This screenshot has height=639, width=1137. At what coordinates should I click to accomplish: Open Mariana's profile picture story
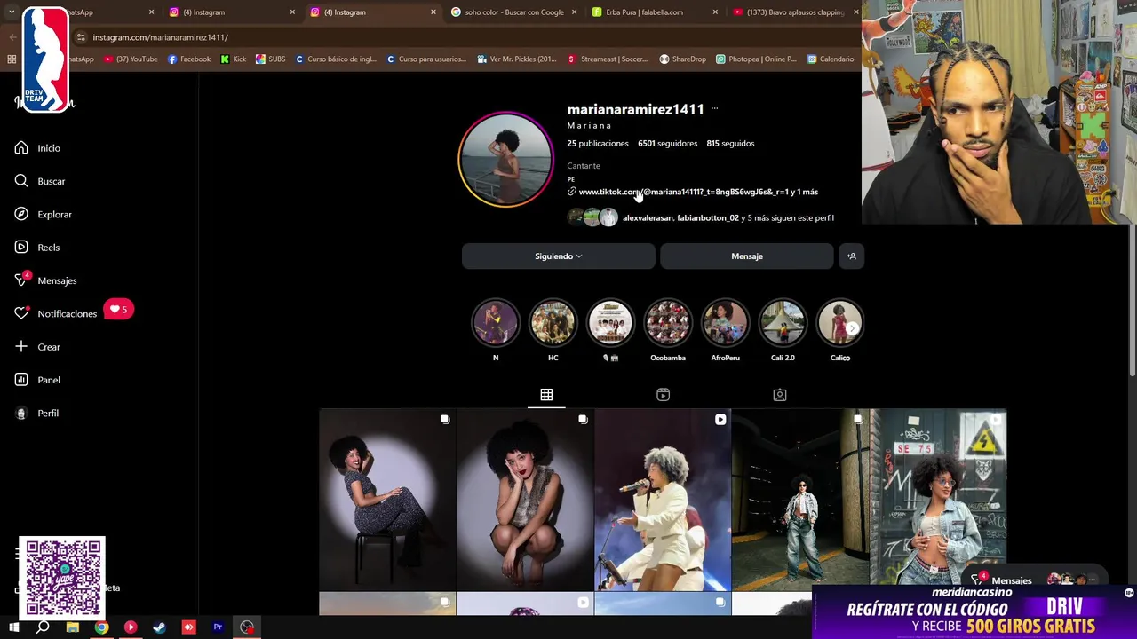coord(505,161)
